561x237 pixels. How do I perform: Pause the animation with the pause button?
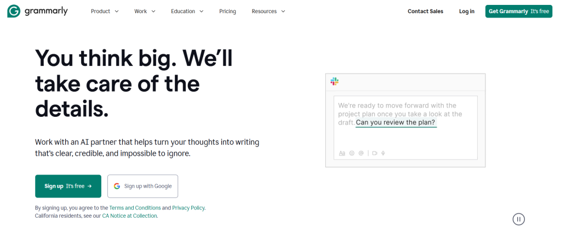(518, 219)
